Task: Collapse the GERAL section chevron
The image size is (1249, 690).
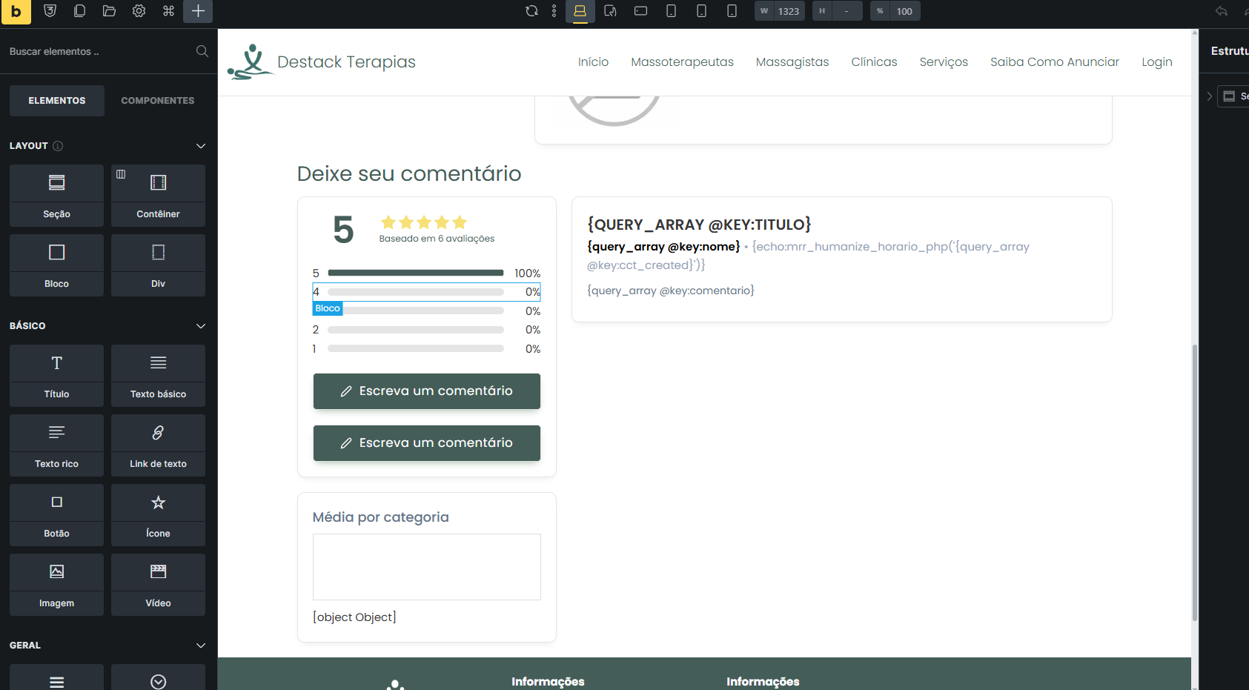Action: click(200, 646)
